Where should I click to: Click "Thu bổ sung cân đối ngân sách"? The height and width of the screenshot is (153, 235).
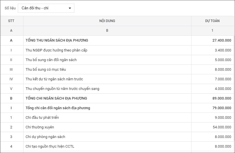(x=51, y=60)
